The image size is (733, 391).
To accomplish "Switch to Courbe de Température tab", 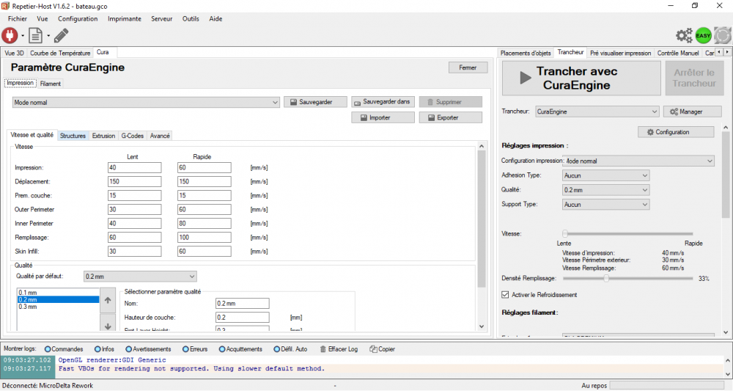I will tap(60, 53).
